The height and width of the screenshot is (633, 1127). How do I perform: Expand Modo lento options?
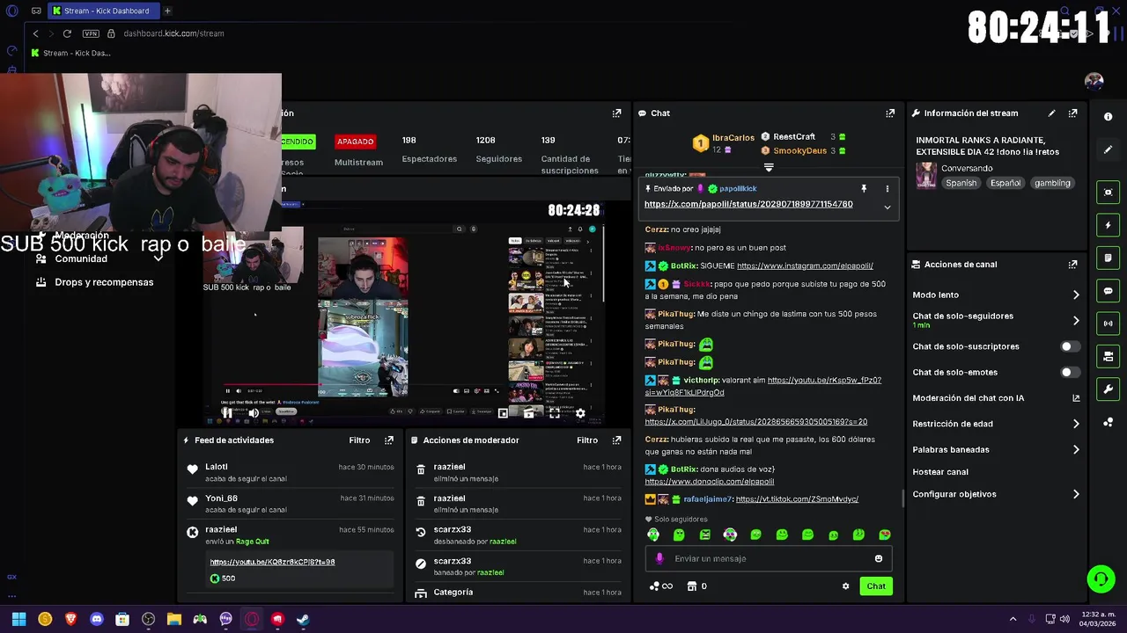tap(996, 295)
